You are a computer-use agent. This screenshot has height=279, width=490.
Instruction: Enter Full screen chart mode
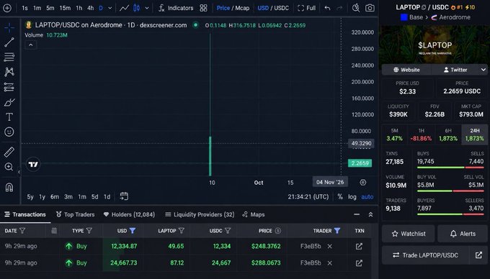[306, 8]
